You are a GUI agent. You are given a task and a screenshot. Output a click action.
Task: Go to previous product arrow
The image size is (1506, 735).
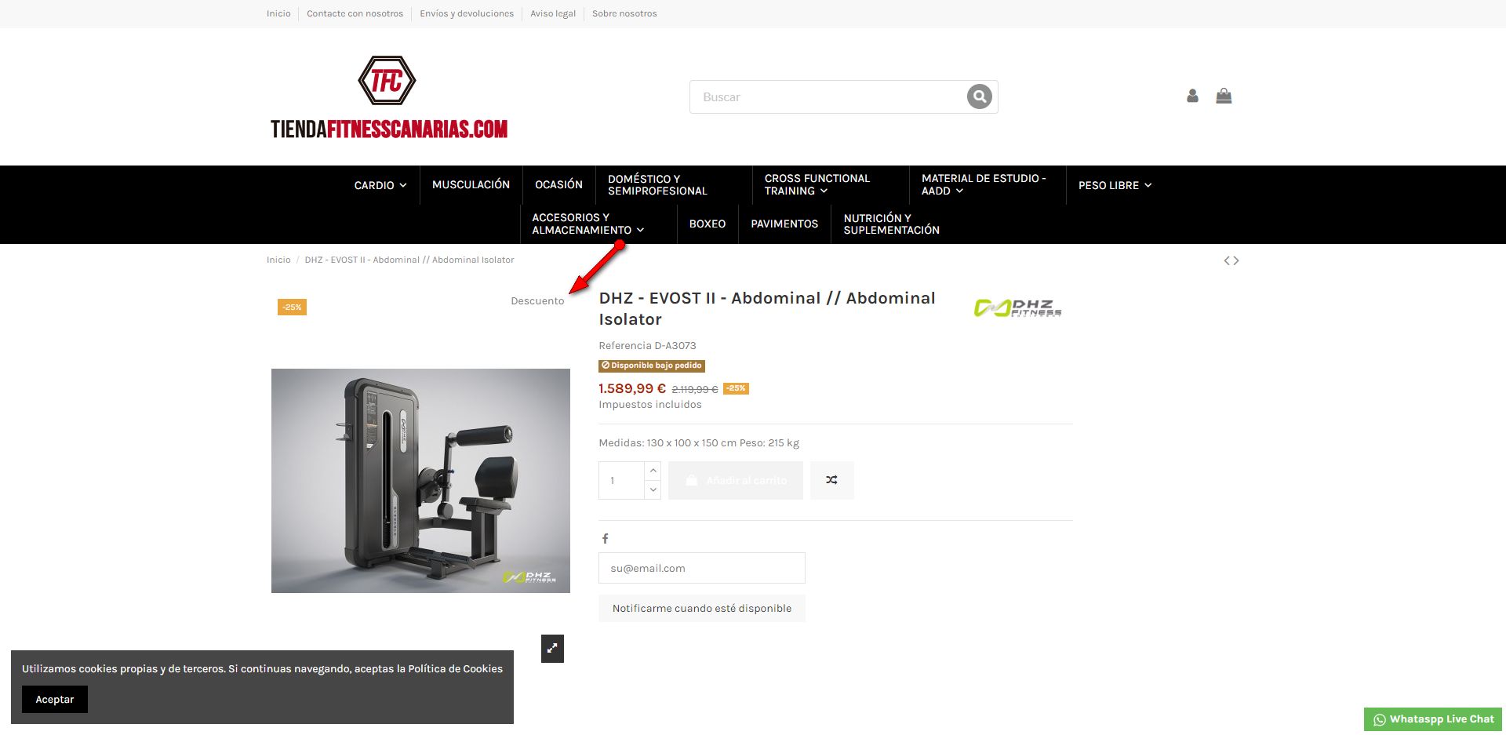pos(1227,260)
